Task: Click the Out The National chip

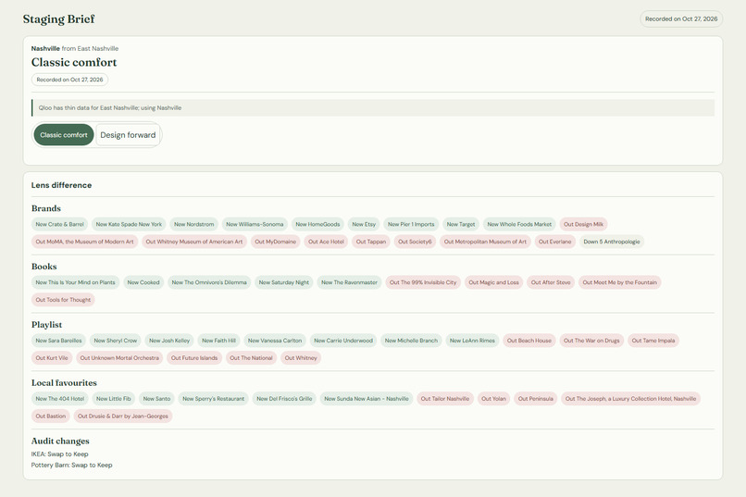Action: point(251,358)
